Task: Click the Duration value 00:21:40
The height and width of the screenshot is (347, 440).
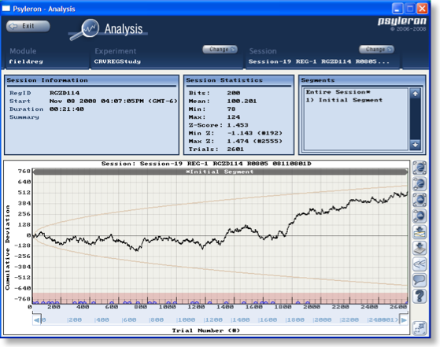Action: point(66,109)
